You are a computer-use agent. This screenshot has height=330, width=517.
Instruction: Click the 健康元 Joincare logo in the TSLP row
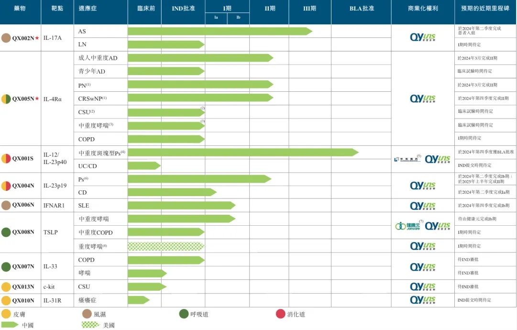tap(407, 226)
